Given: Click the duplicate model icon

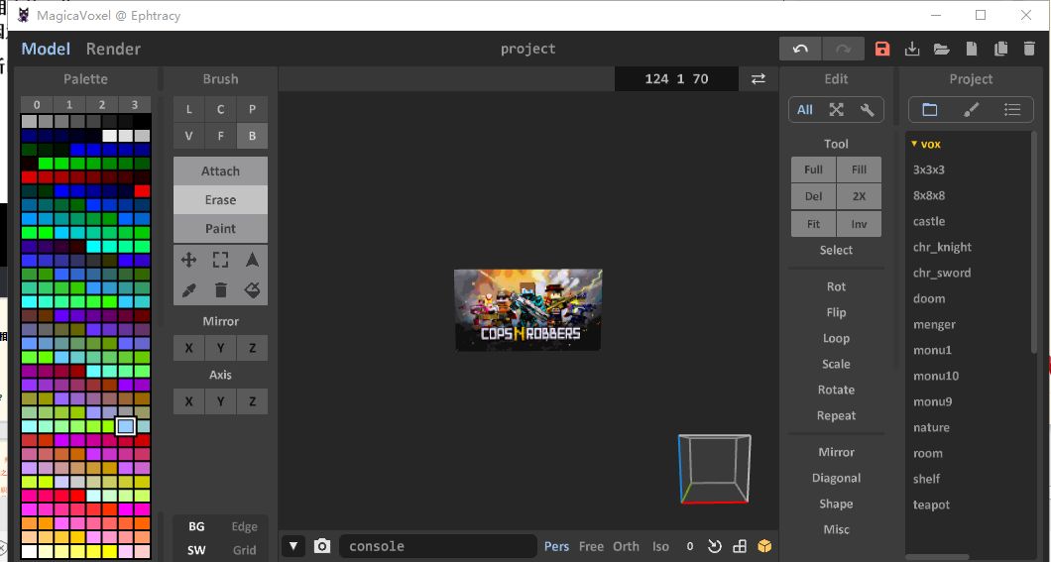Looking at the screenshot, I should [x=1000, y=49].
